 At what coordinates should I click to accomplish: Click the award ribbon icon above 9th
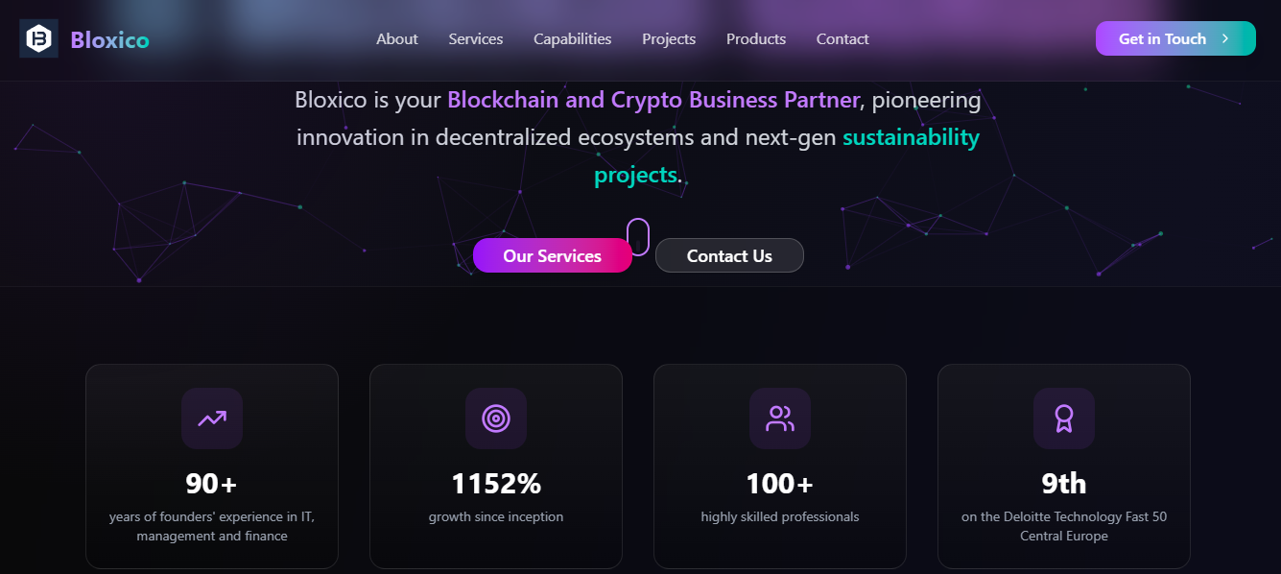pyautogui.click(x=1064, y=419)
